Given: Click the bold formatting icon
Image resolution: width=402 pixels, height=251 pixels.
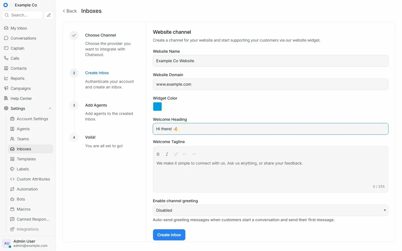Looking at the screenshot, I should click(158, 154).
